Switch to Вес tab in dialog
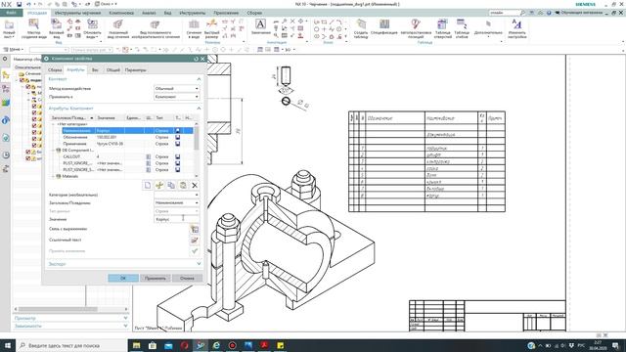Viewport: 626px width, 352px height. click(x=95, y=69)
